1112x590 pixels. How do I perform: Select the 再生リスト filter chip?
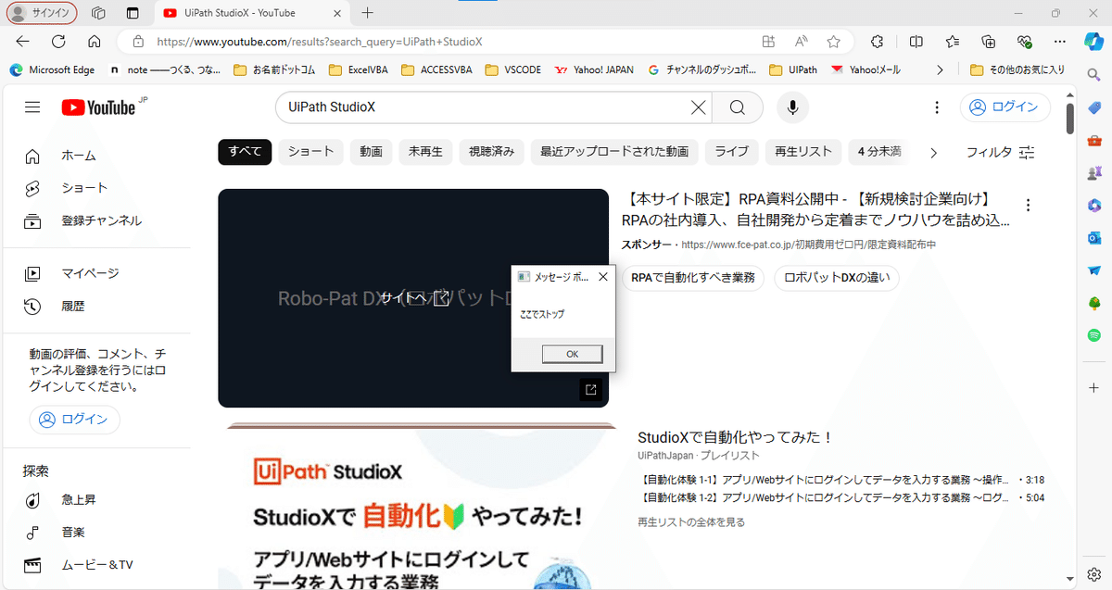point(804,152)
